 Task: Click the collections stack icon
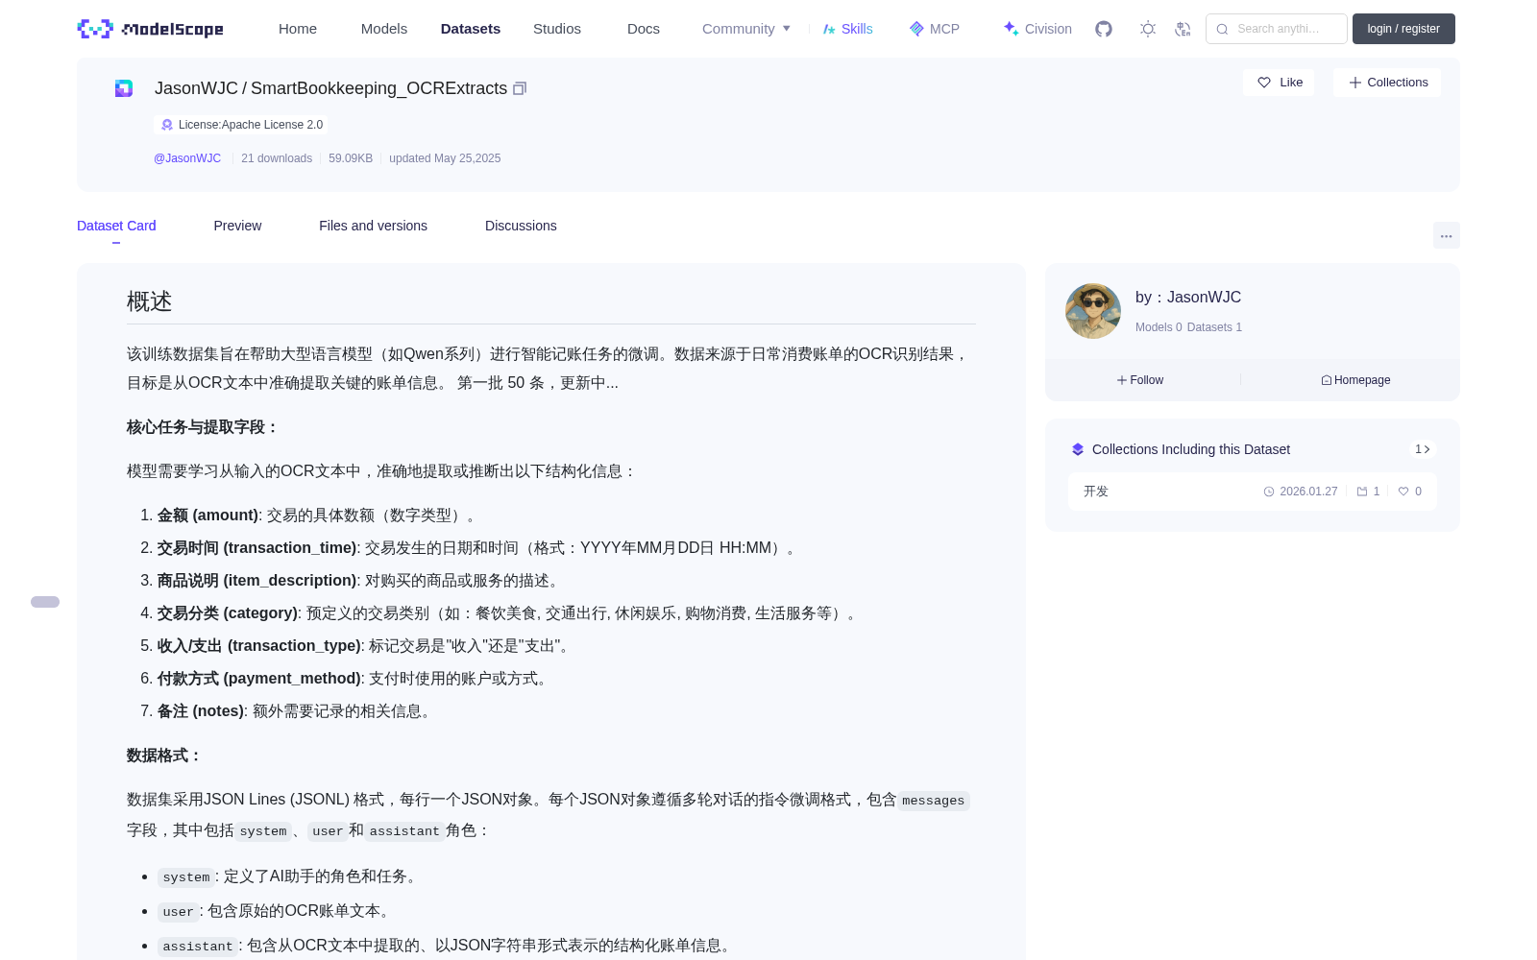(1078, 449)
